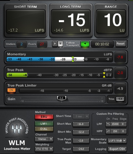Click the Gain slider handle showing 0.0
This screenshot has width=133, height=154.
pyautogui.click(x=61, y=98)
